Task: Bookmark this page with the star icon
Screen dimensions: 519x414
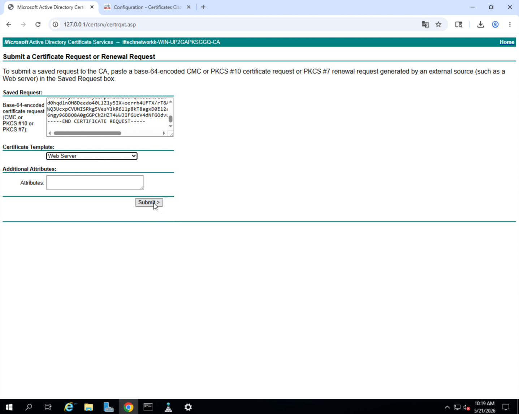Action: [x=438, y=25]
